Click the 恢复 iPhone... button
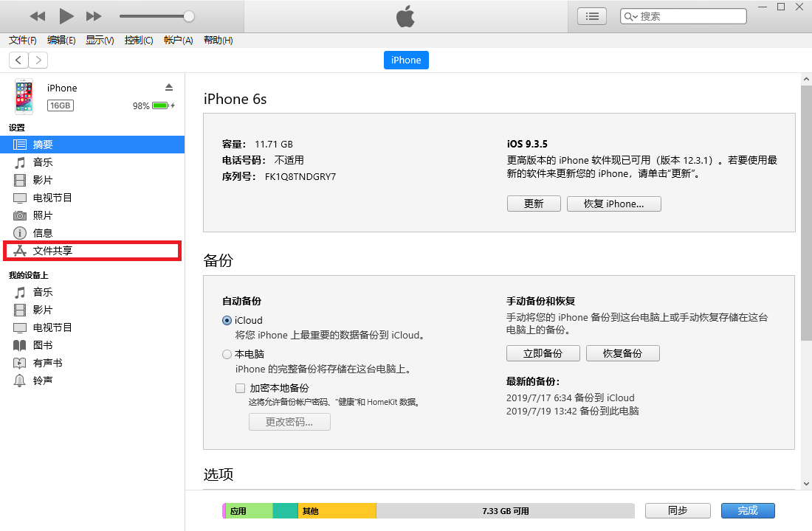 (x=613, y=204)
